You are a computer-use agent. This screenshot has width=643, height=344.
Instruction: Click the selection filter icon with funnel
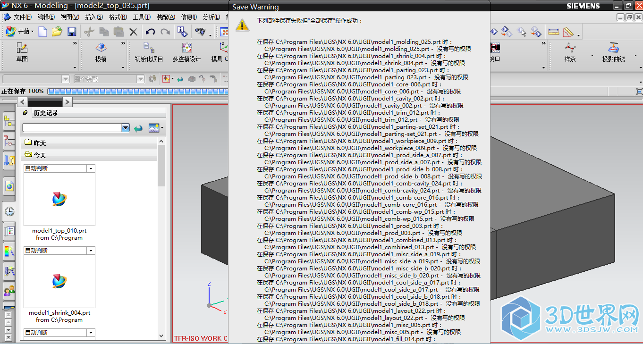point(166,79)
